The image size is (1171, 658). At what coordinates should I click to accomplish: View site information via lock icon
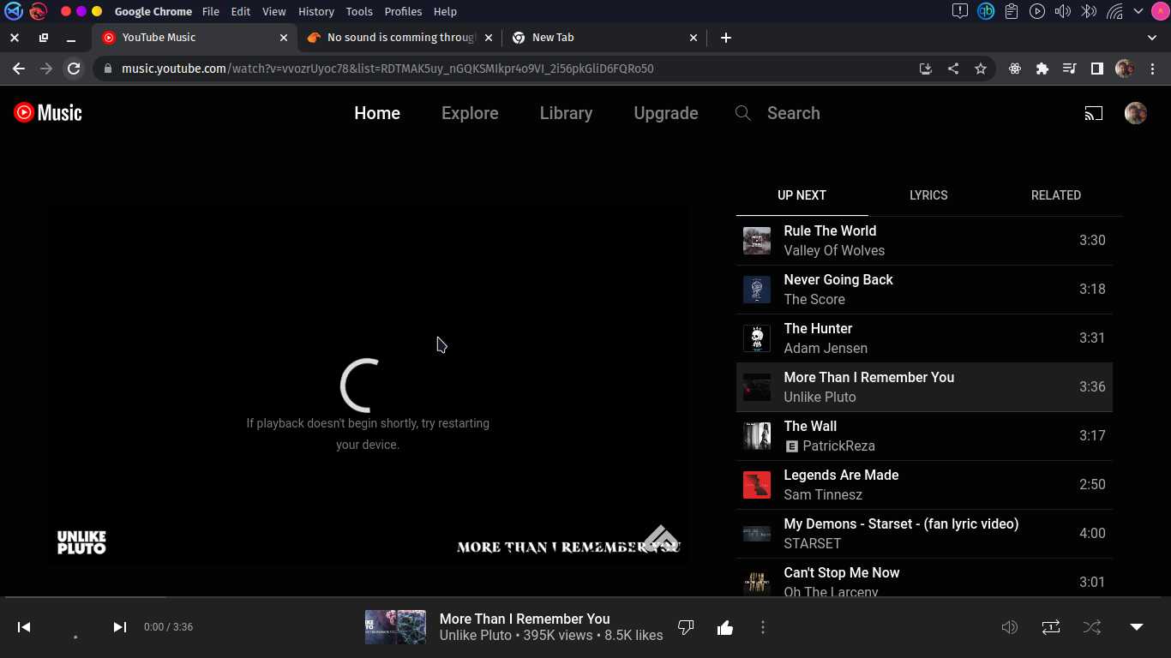pos(107,69)
